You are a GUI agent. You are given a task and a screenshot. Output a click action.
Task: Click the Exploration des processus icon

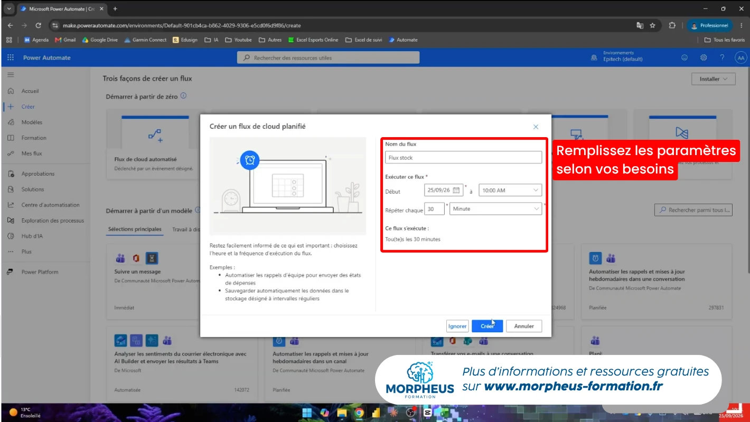point(11,220)
